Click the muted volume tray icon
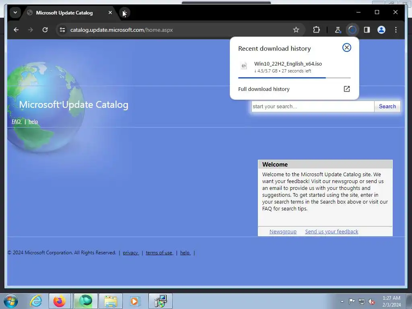This screenshot has width=412, height=309. click(x=371, y=301)
